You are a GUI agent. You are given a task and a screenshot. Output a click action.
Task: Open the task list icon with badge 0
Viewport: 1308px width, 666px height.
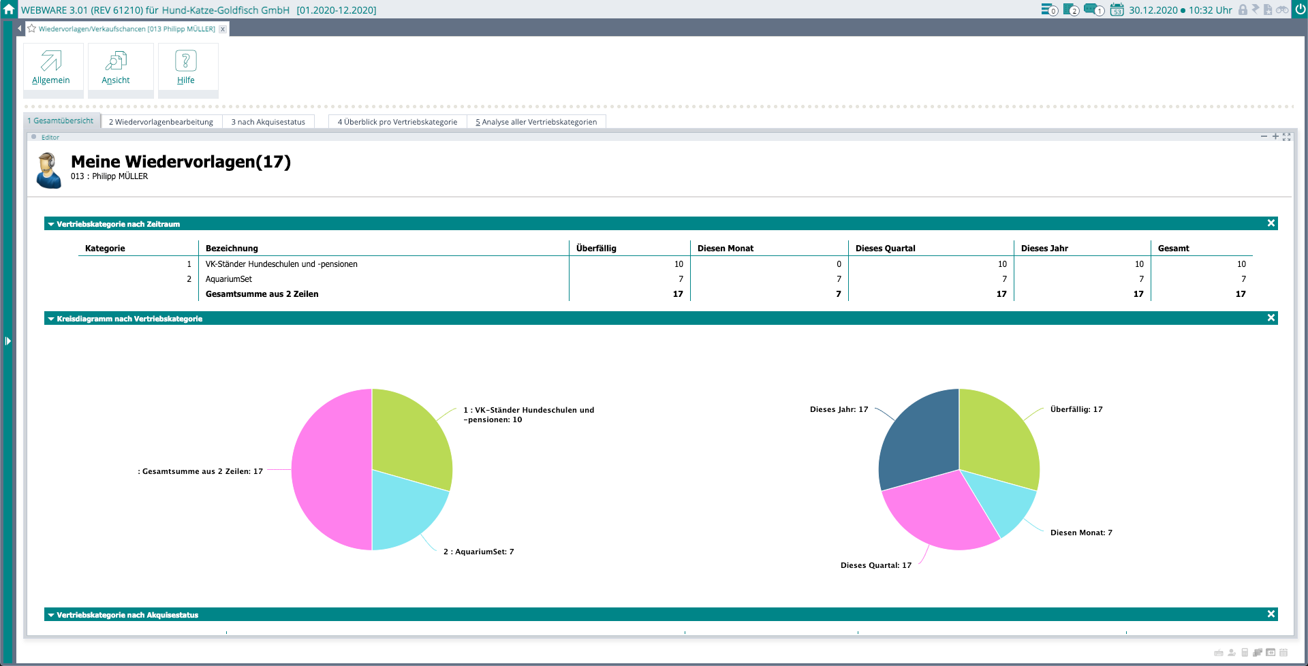(1048, 10)
